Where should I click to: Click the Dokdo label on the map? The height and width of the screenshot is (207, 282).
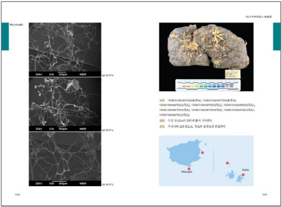click(x=245, y=170)
